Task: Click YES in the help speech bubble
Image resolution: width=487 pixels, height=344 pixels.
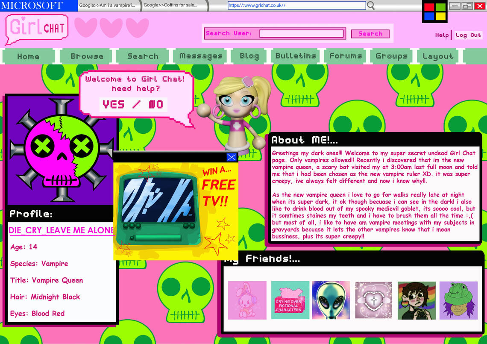Action: (114, 105)
